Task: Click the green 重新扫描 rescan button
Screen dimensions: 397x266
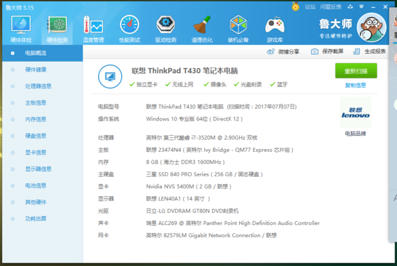Action: (356, 71)
